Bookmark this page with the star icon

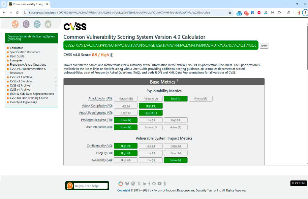coord(230,12)
